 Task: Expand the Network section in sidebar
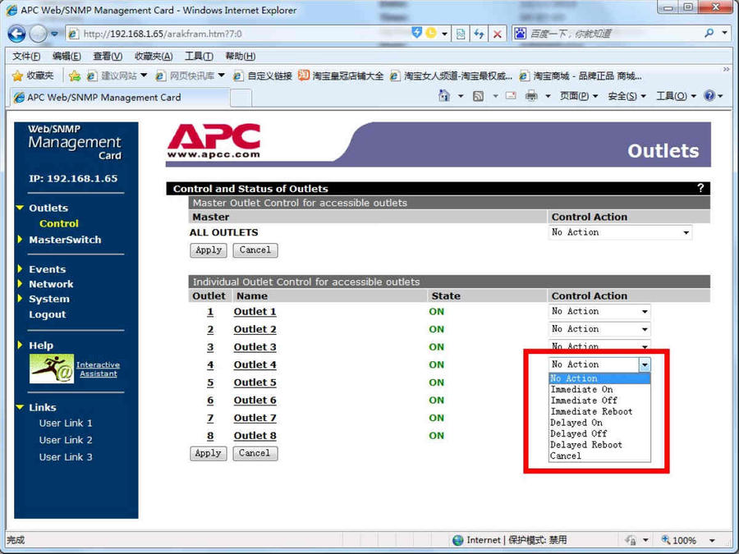51,284
